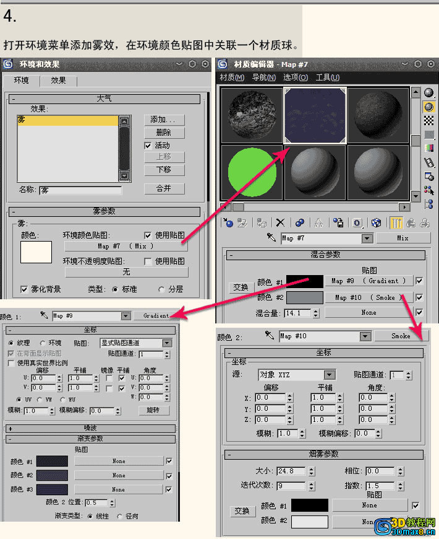Open the 选项(O) menu
This screenshot has height=539, width=439.
[296, 77]
